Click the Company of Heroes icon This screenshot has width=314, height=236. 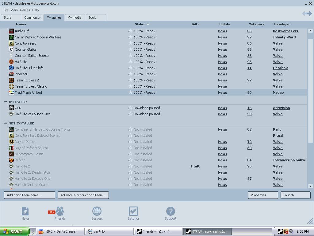[11, 129]
